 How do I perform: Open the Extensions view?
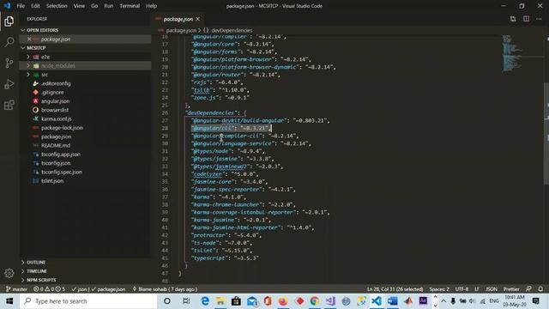(x=9, y=105)
